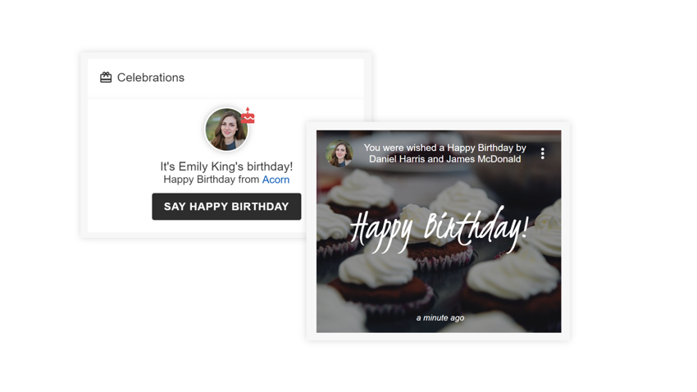Click the small avatar on birthday card
This screenshot has height=392, width=697.
tap(339, 153)
